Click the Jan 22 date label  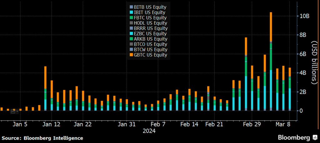coord(83,125)
